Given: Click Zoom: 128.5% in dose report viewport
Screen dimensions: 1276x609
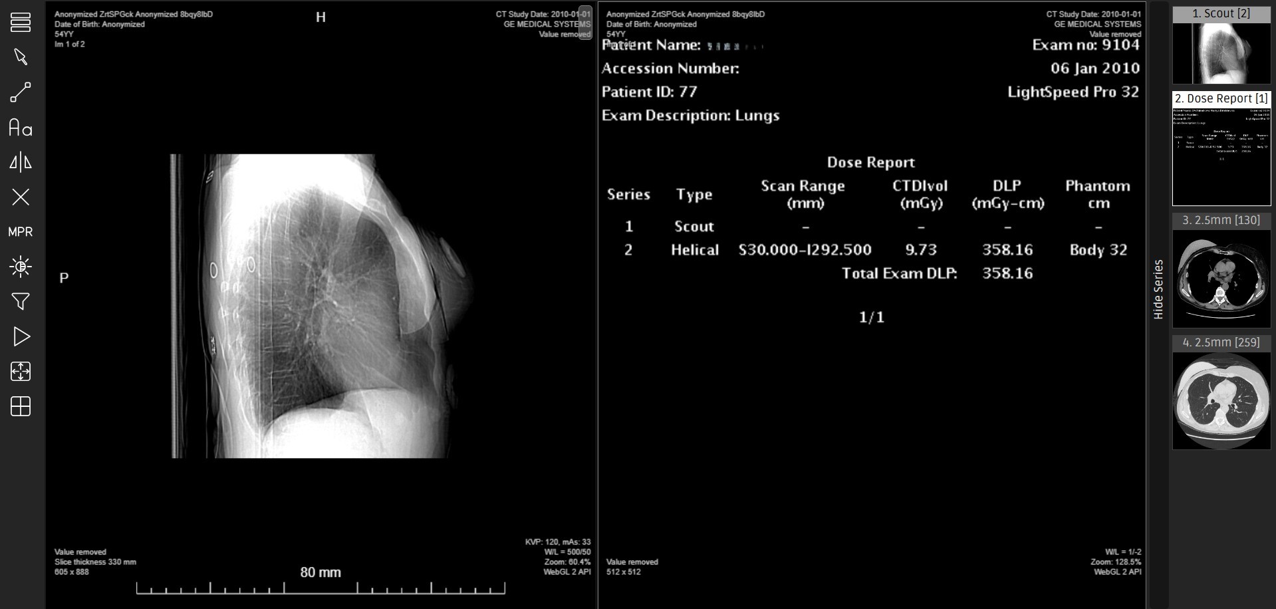Looking at the screenshot, I should click(x=1116, y=562).
